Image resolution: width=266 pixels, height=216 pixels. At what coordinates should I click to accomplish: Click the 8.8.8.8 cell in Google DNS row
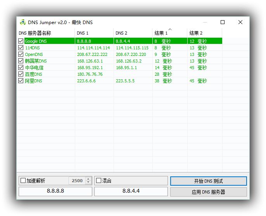84,41
